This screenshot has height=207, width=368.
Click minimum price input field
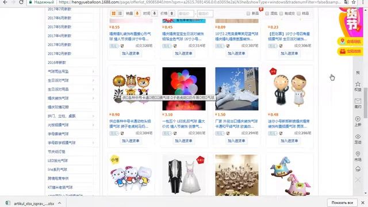point(186,14)
